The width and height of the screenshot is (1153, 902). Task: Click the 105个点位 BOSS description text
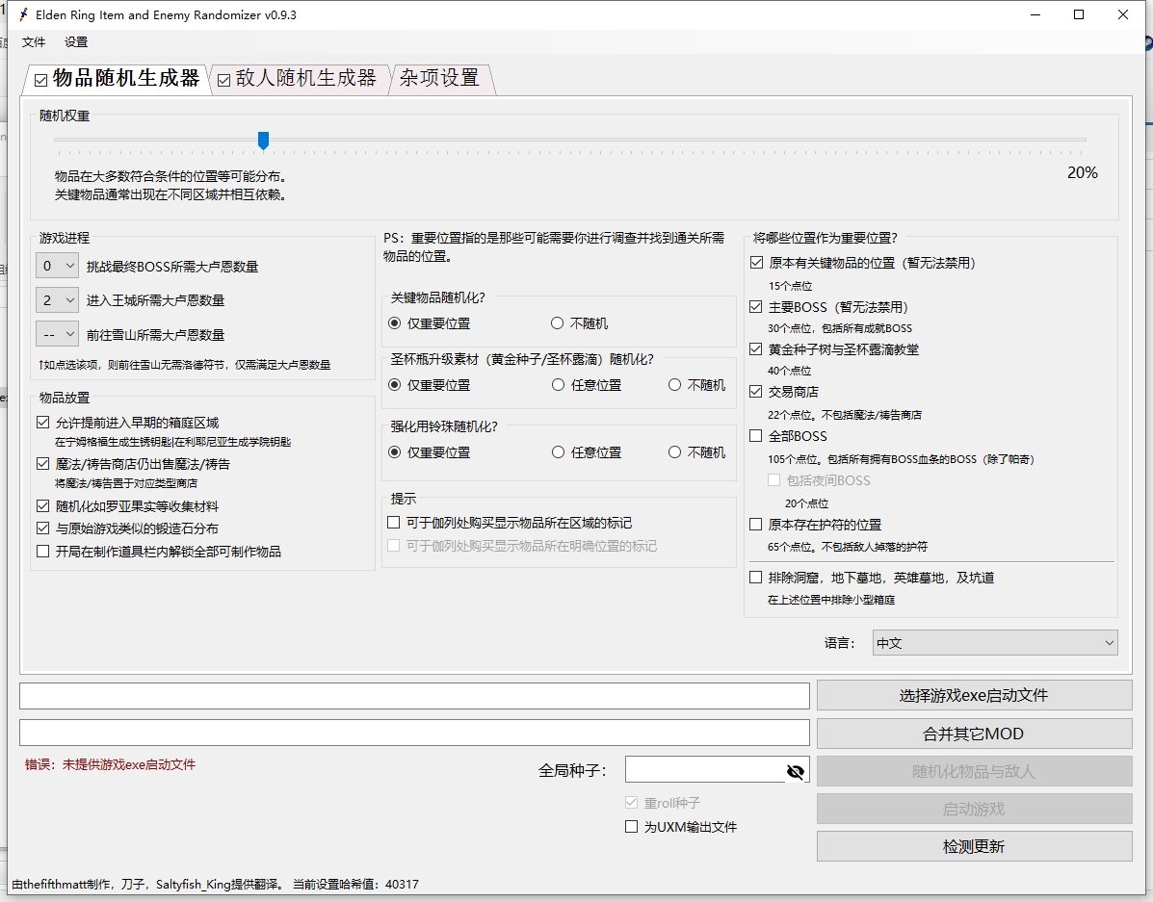click(902, 459)
